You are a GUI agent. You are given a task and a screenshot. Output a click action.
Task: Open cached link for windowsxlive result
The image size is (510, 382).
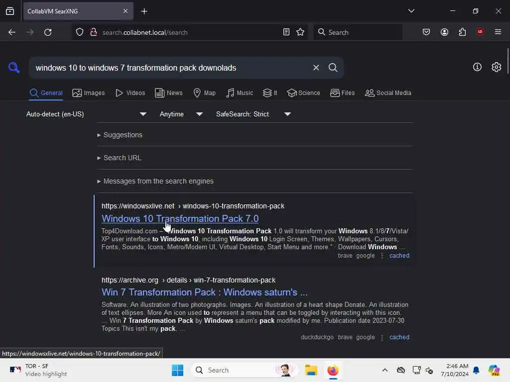point(399,256)
